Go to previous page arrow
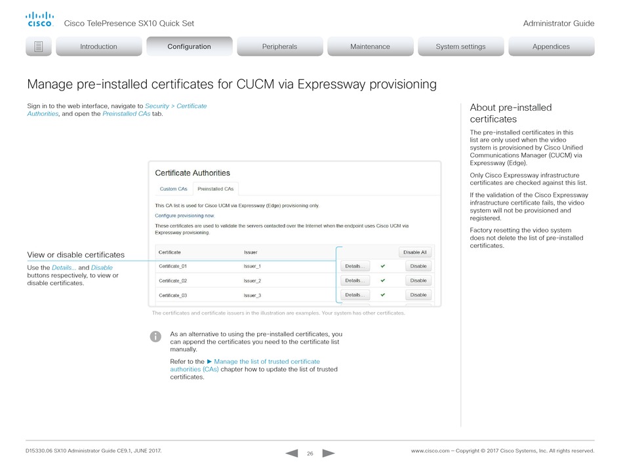Viewport: 623px width, 466px height. coord(292,453)
